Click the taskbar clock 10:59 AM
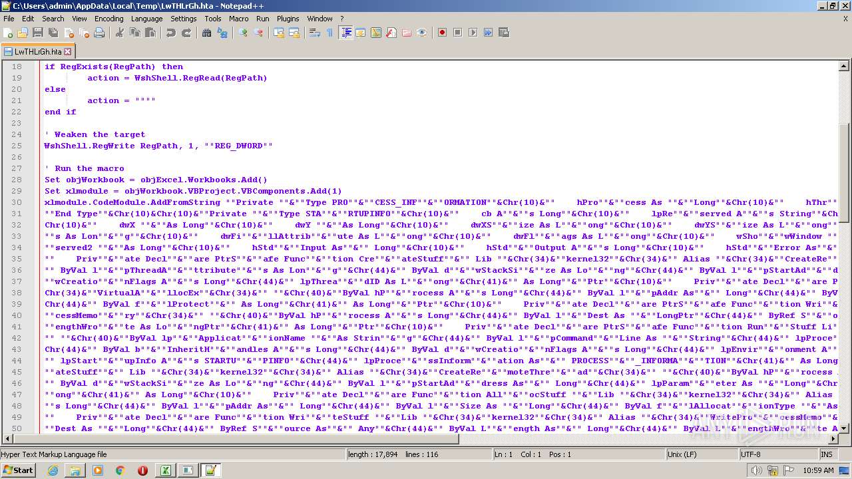Image resolution: width=852 pixels, height=479 pixels. click(818, 470)
